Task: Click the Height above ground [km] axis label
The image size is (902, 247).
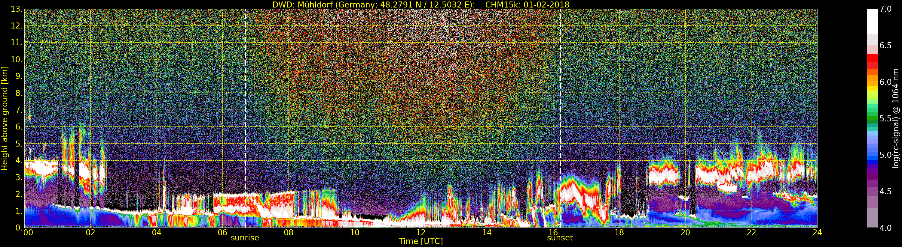Action: pyautogui.click(x=5, y=118)
